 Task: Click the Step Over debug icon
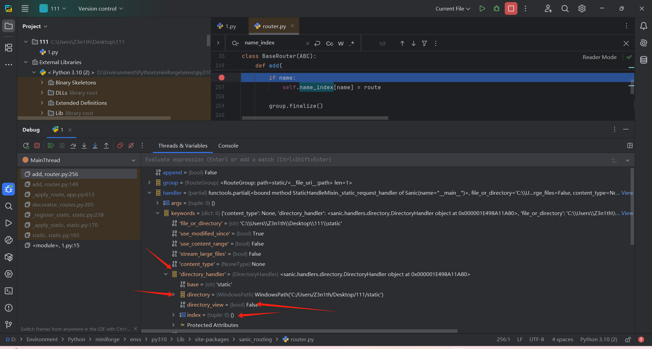click(x=73, y=146)
